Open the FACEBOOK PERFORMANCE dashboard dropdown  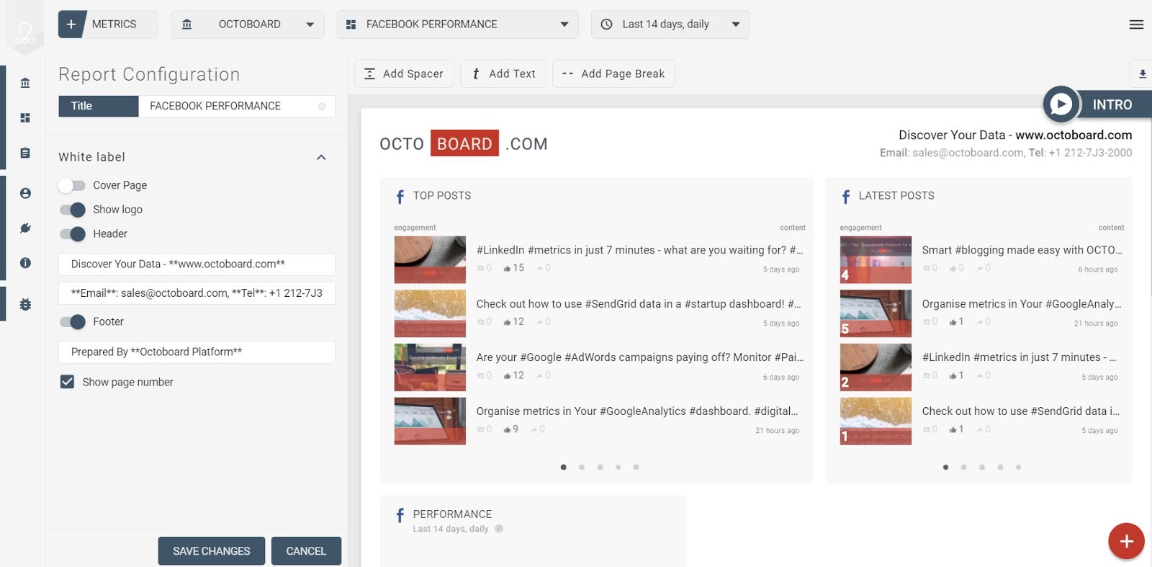click(x=458, y=24)
